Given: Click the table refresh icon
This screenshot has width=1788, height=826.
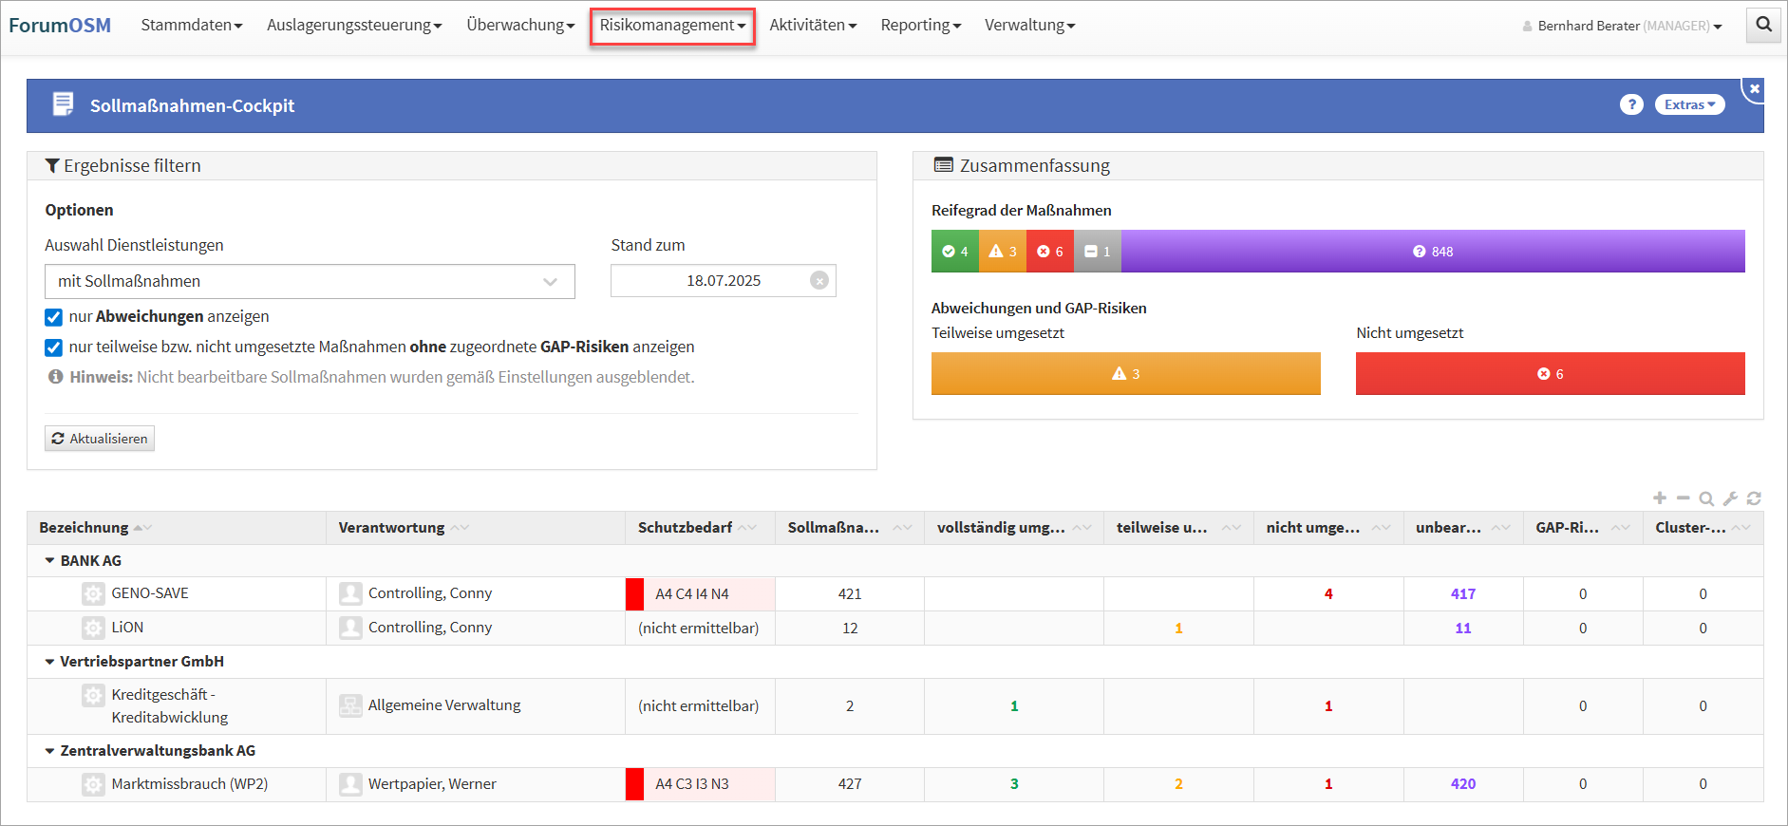Looking at the screenshot, I should pos(1754,498).
